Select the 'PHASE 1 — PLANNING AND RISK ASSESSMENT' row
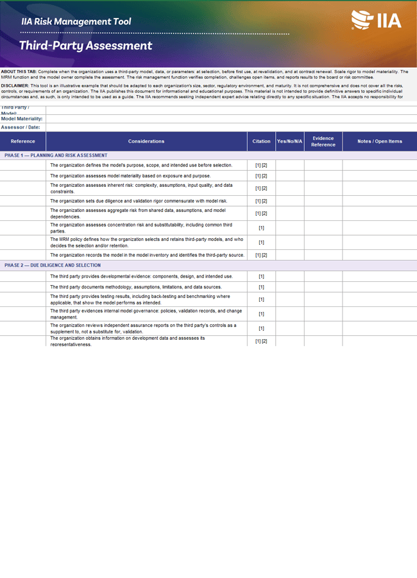Image resolution: width=417 pixels, height=578 pixels. click(x=208, y=155)
